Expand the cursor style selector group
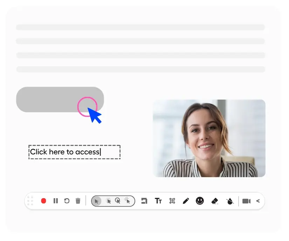 pyautogui.click(x=112, y=201)
